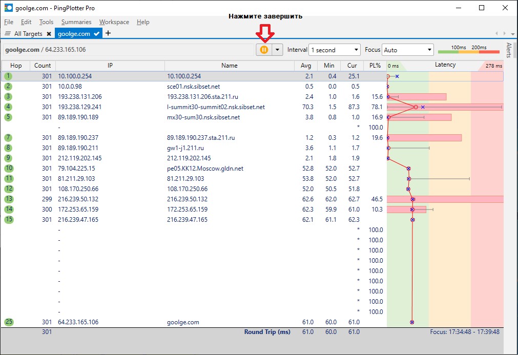Image resolution: width=518 pixels, height=355 pixels.
Task: Click IP address 64.233.165.106 in hop 25
Action: [78, 322]
